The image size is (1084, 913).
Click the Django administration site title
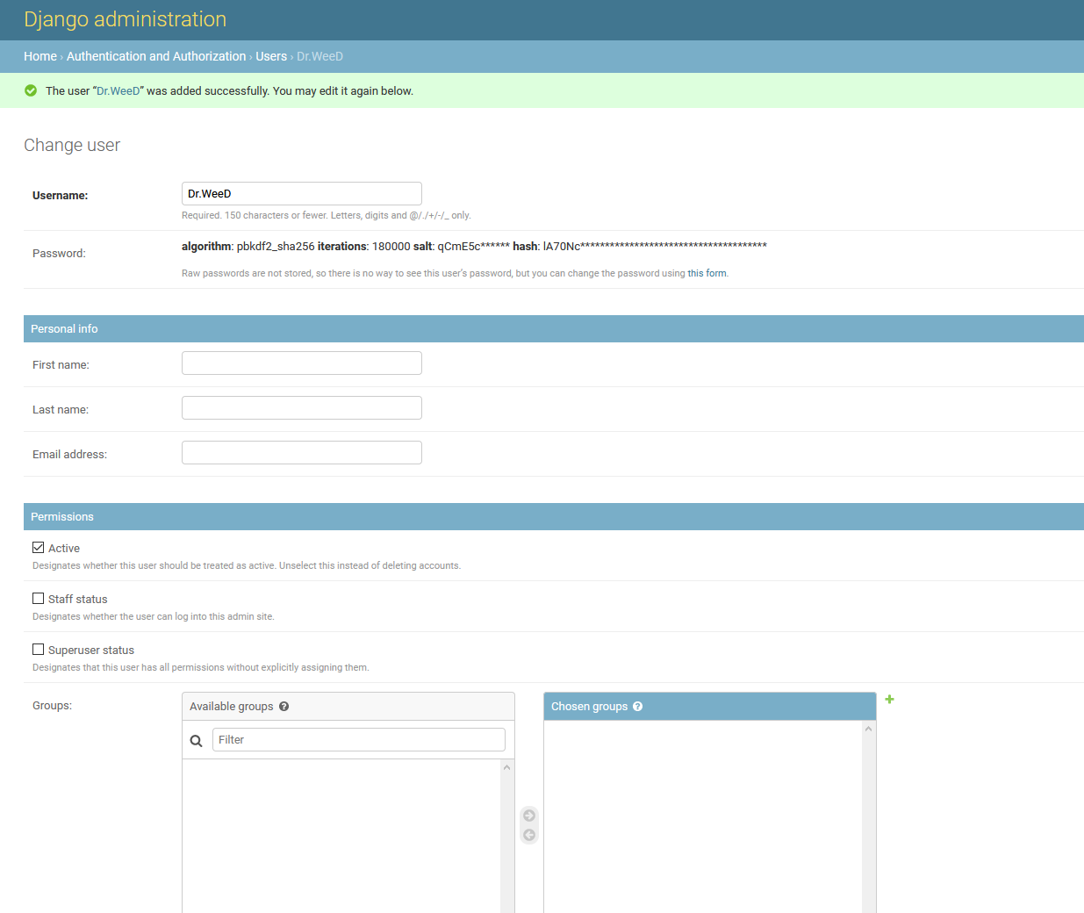point(126,19)
